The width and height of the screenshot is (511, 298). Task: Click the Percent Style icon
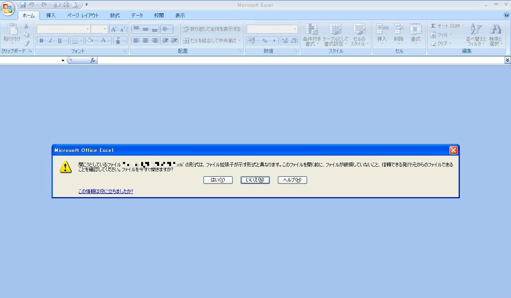click(265, 41)
